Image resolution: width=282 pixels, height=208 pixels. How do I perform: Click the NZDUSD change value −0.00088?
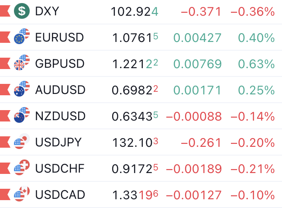coord(194,117)
